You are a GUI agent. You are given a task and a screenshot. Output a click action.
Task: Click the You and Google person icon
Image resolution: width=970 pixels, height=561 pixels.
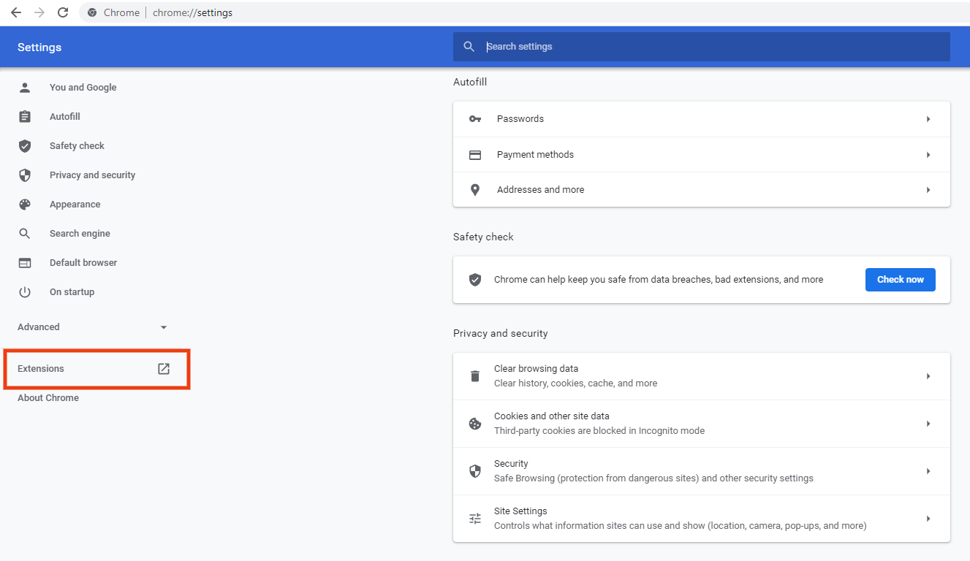pyautogui.click(x=25, y=87)
